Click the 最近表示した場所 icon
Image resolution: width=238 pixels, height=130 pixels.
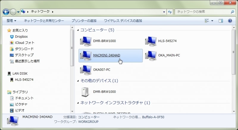[x=12, y=61]
